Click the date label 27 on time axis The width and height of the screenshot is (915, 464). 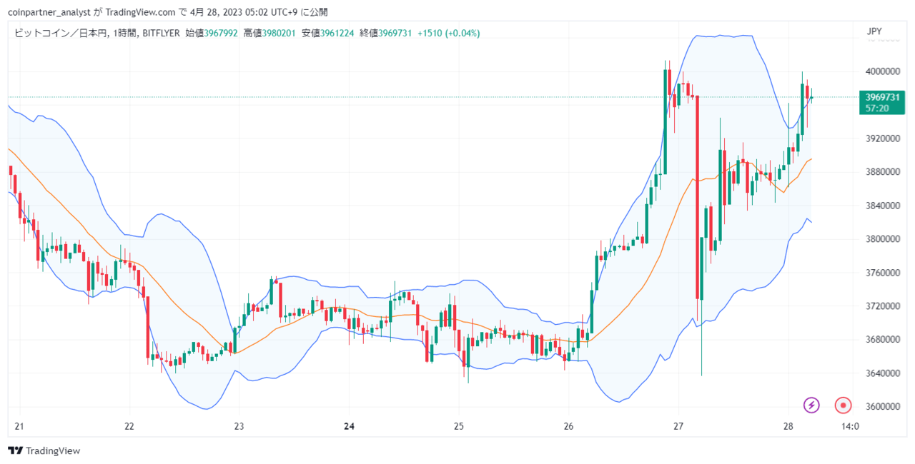tap(678, 427)
